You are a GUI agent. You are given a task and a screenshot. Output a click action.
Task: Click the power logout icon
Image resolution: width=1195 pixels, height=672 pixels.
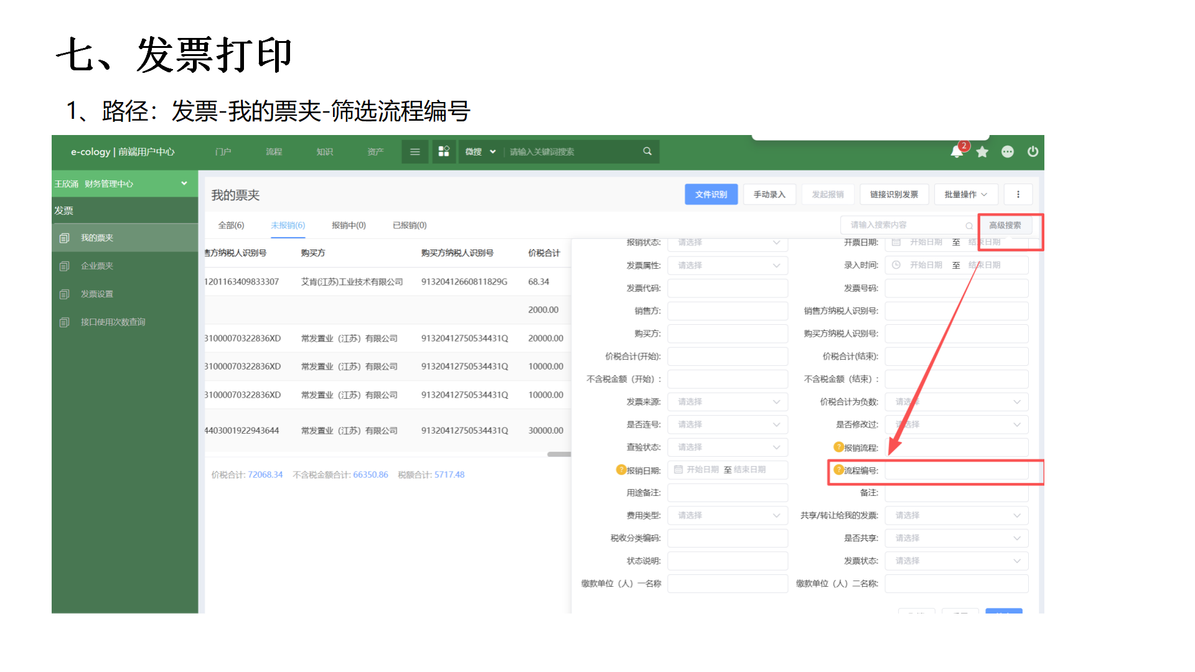pyautogui.click(x=1033, y=152)
